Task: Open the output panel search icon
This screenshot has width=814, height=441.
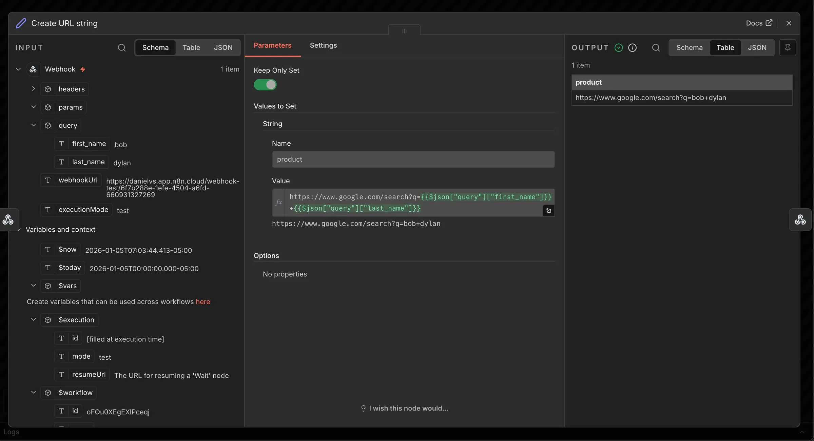Action: coord(656,48)
